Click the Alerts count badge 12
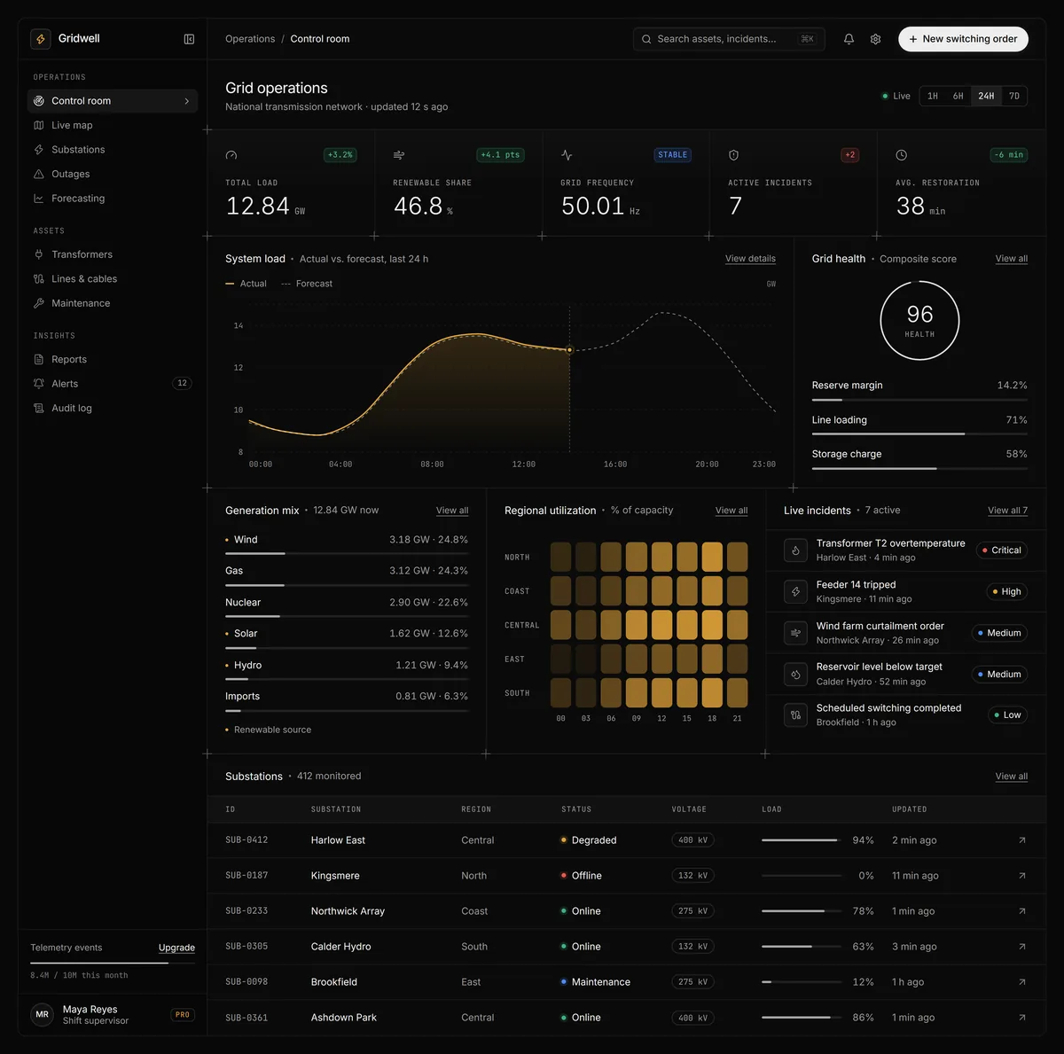The width and height of the screenshot is (1064, 1054). pos(182,384)
